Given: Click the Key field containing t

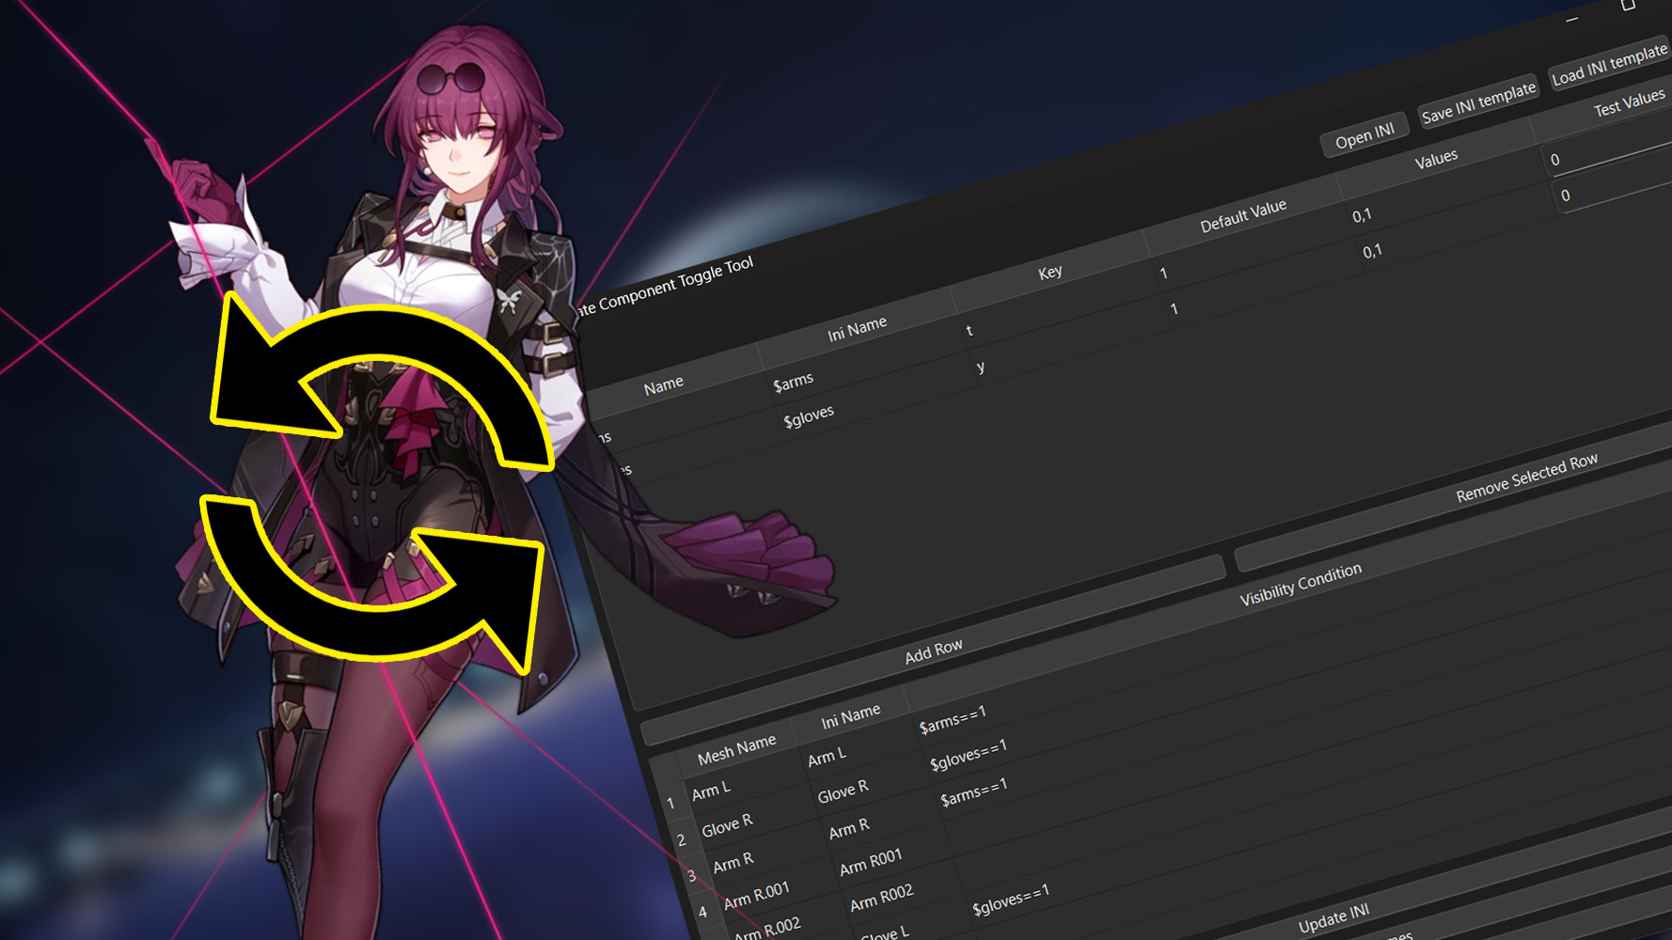Looking at the screenshot, I should 970,330.
